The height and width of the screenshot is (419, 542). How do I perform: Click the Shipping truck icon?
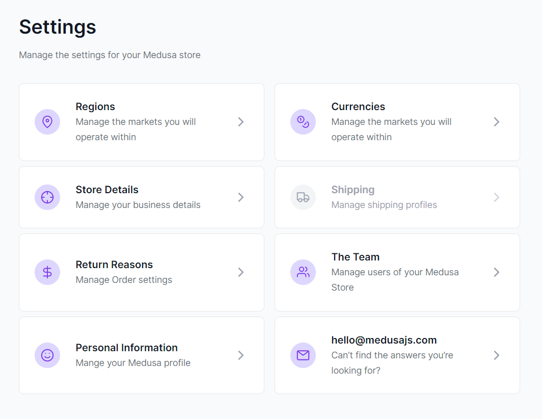point(303,197)
